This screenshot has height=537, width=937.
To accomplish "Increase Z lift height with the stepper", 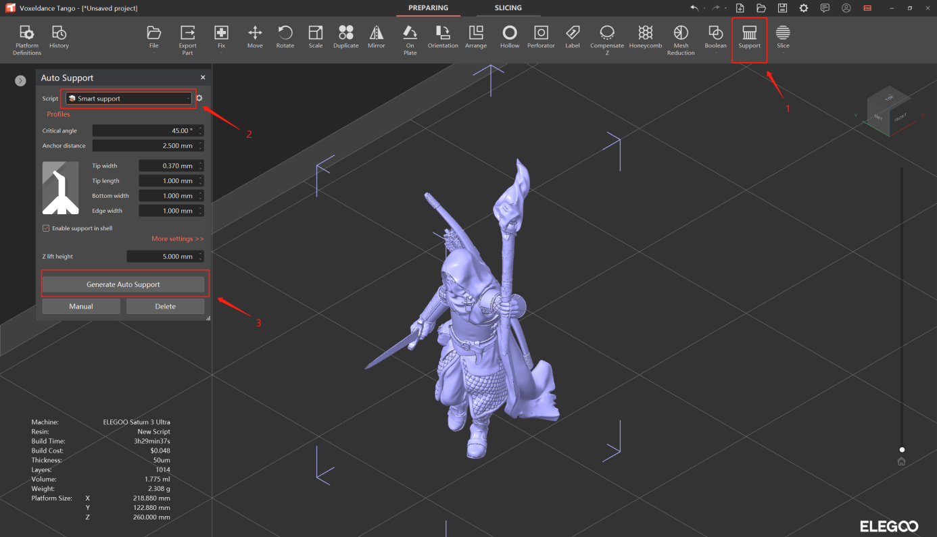I will 201,253.
